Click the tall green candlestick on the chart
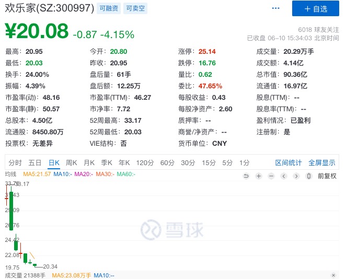346x279 pixels. (x=11, y=211)
